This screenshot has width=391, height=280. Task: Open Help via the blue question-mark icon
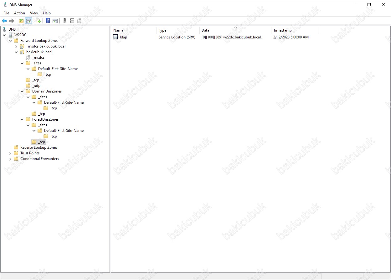48,21
